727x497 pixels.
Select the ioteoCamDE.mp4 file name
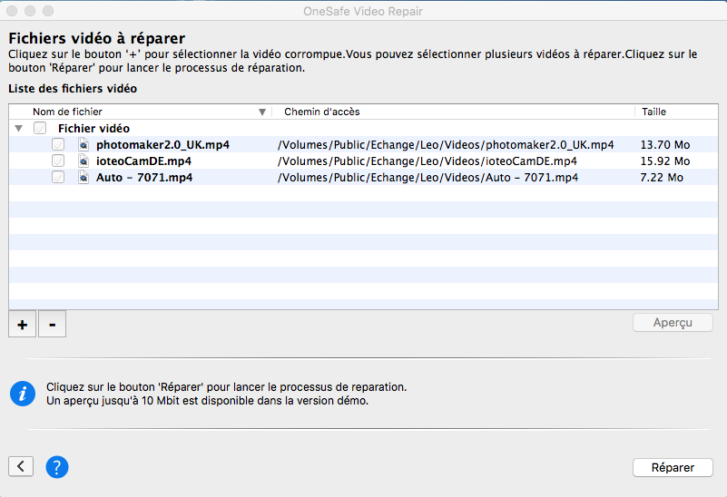click(x=143, y=161)
